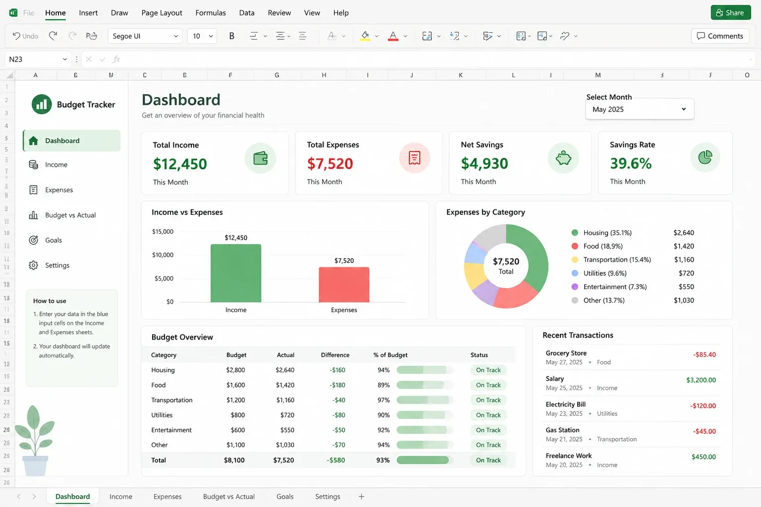Click the Grocery Store transaction row
Screen dimensions: 761x507
pyautogui.click(x=630, y=357)
